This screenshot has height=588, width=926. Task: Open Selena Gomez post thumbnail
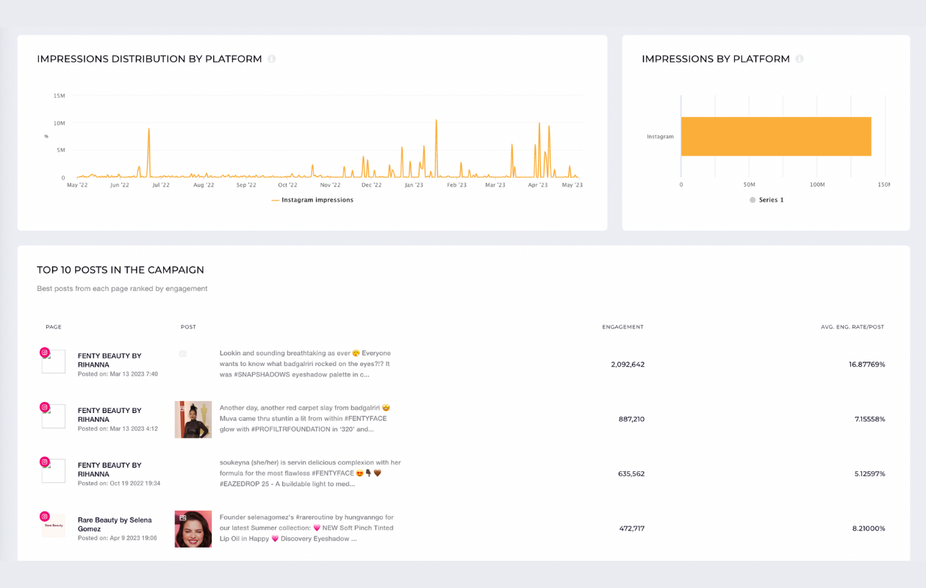pyautogui.click(x=193, y=529)
